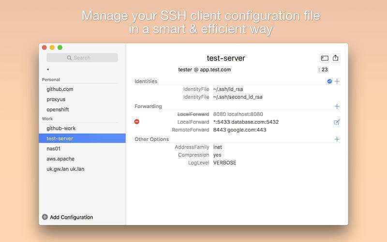Viewport: 387px width, 242px height.
Task: Select github.com in Personal group
Action: pos(60,89)
